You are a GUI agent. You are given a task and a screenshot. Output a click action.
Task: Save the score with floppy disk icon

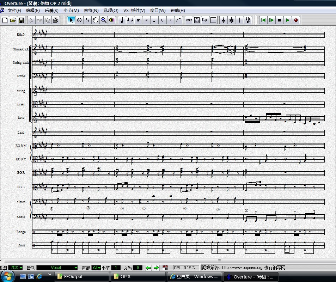21,20
